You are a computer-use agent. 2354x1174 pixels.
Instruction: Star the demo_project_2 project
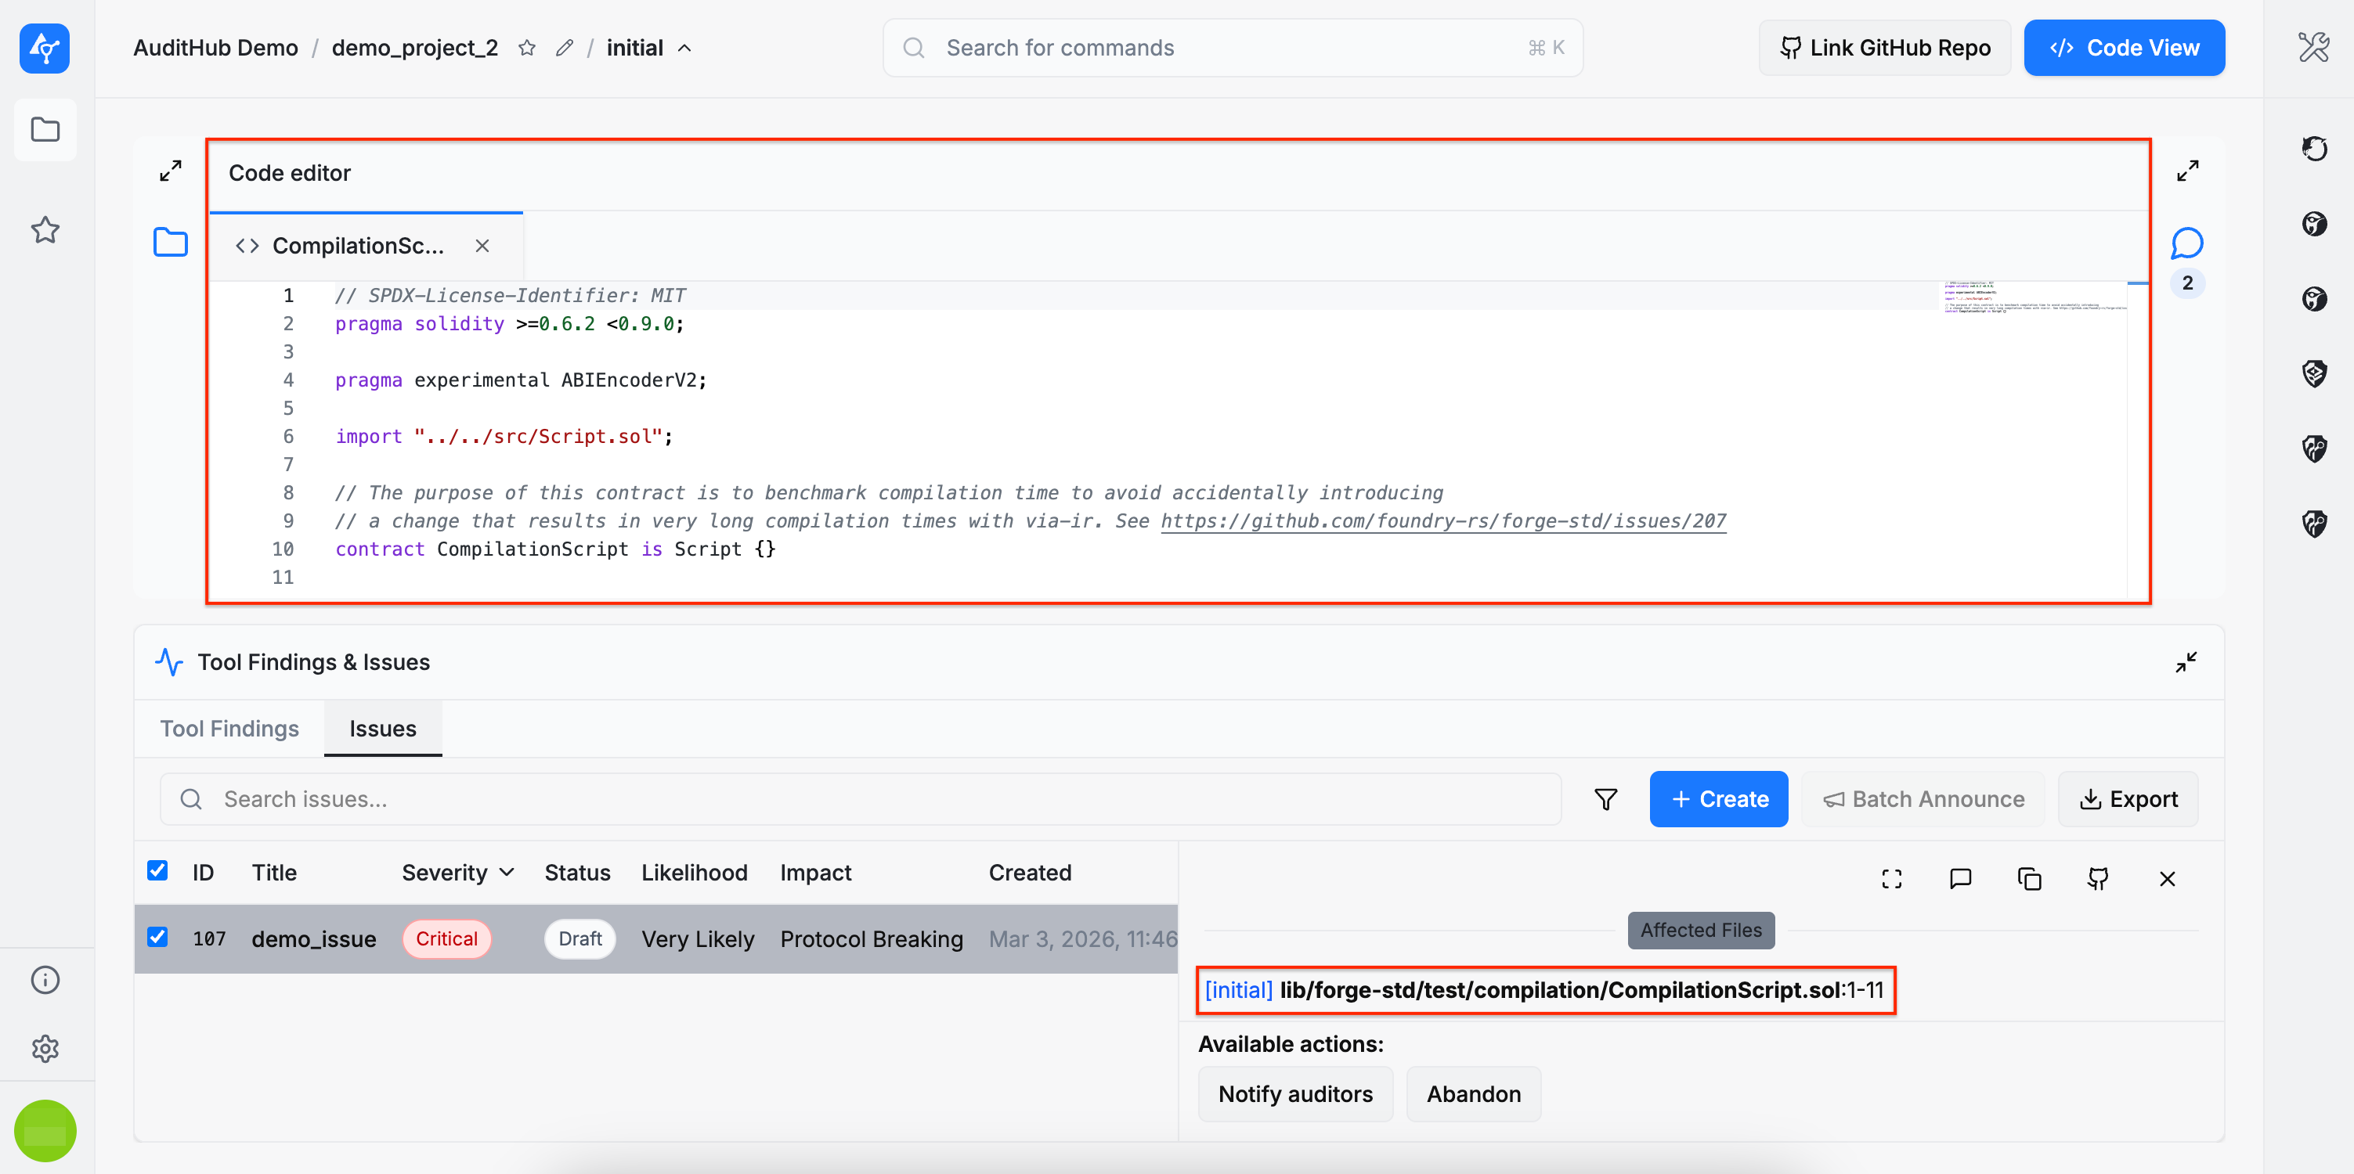(x=526, y=49)
